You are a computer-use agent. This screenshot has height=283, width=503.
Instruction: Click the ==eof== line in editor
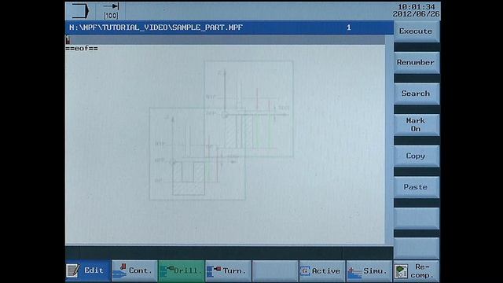82,49
